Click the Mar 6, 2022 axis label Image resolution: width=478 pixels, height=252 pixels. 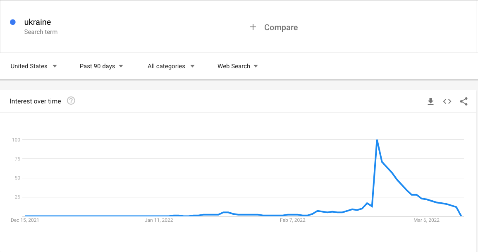(x=426, y=220)
